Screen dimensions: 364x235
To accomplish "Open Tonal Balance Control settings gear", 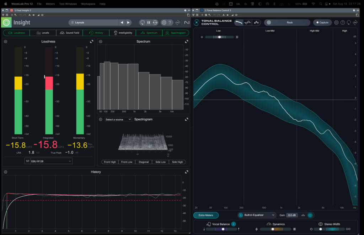I will pyautogui.click(x=336, y=22).
